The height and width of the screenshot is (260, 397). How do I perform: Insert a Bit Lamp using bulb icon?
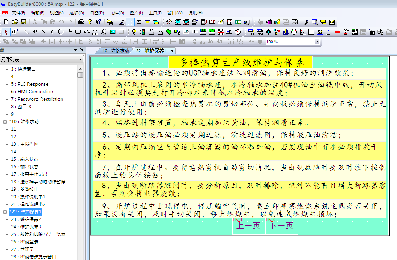(x=134, y=32)
